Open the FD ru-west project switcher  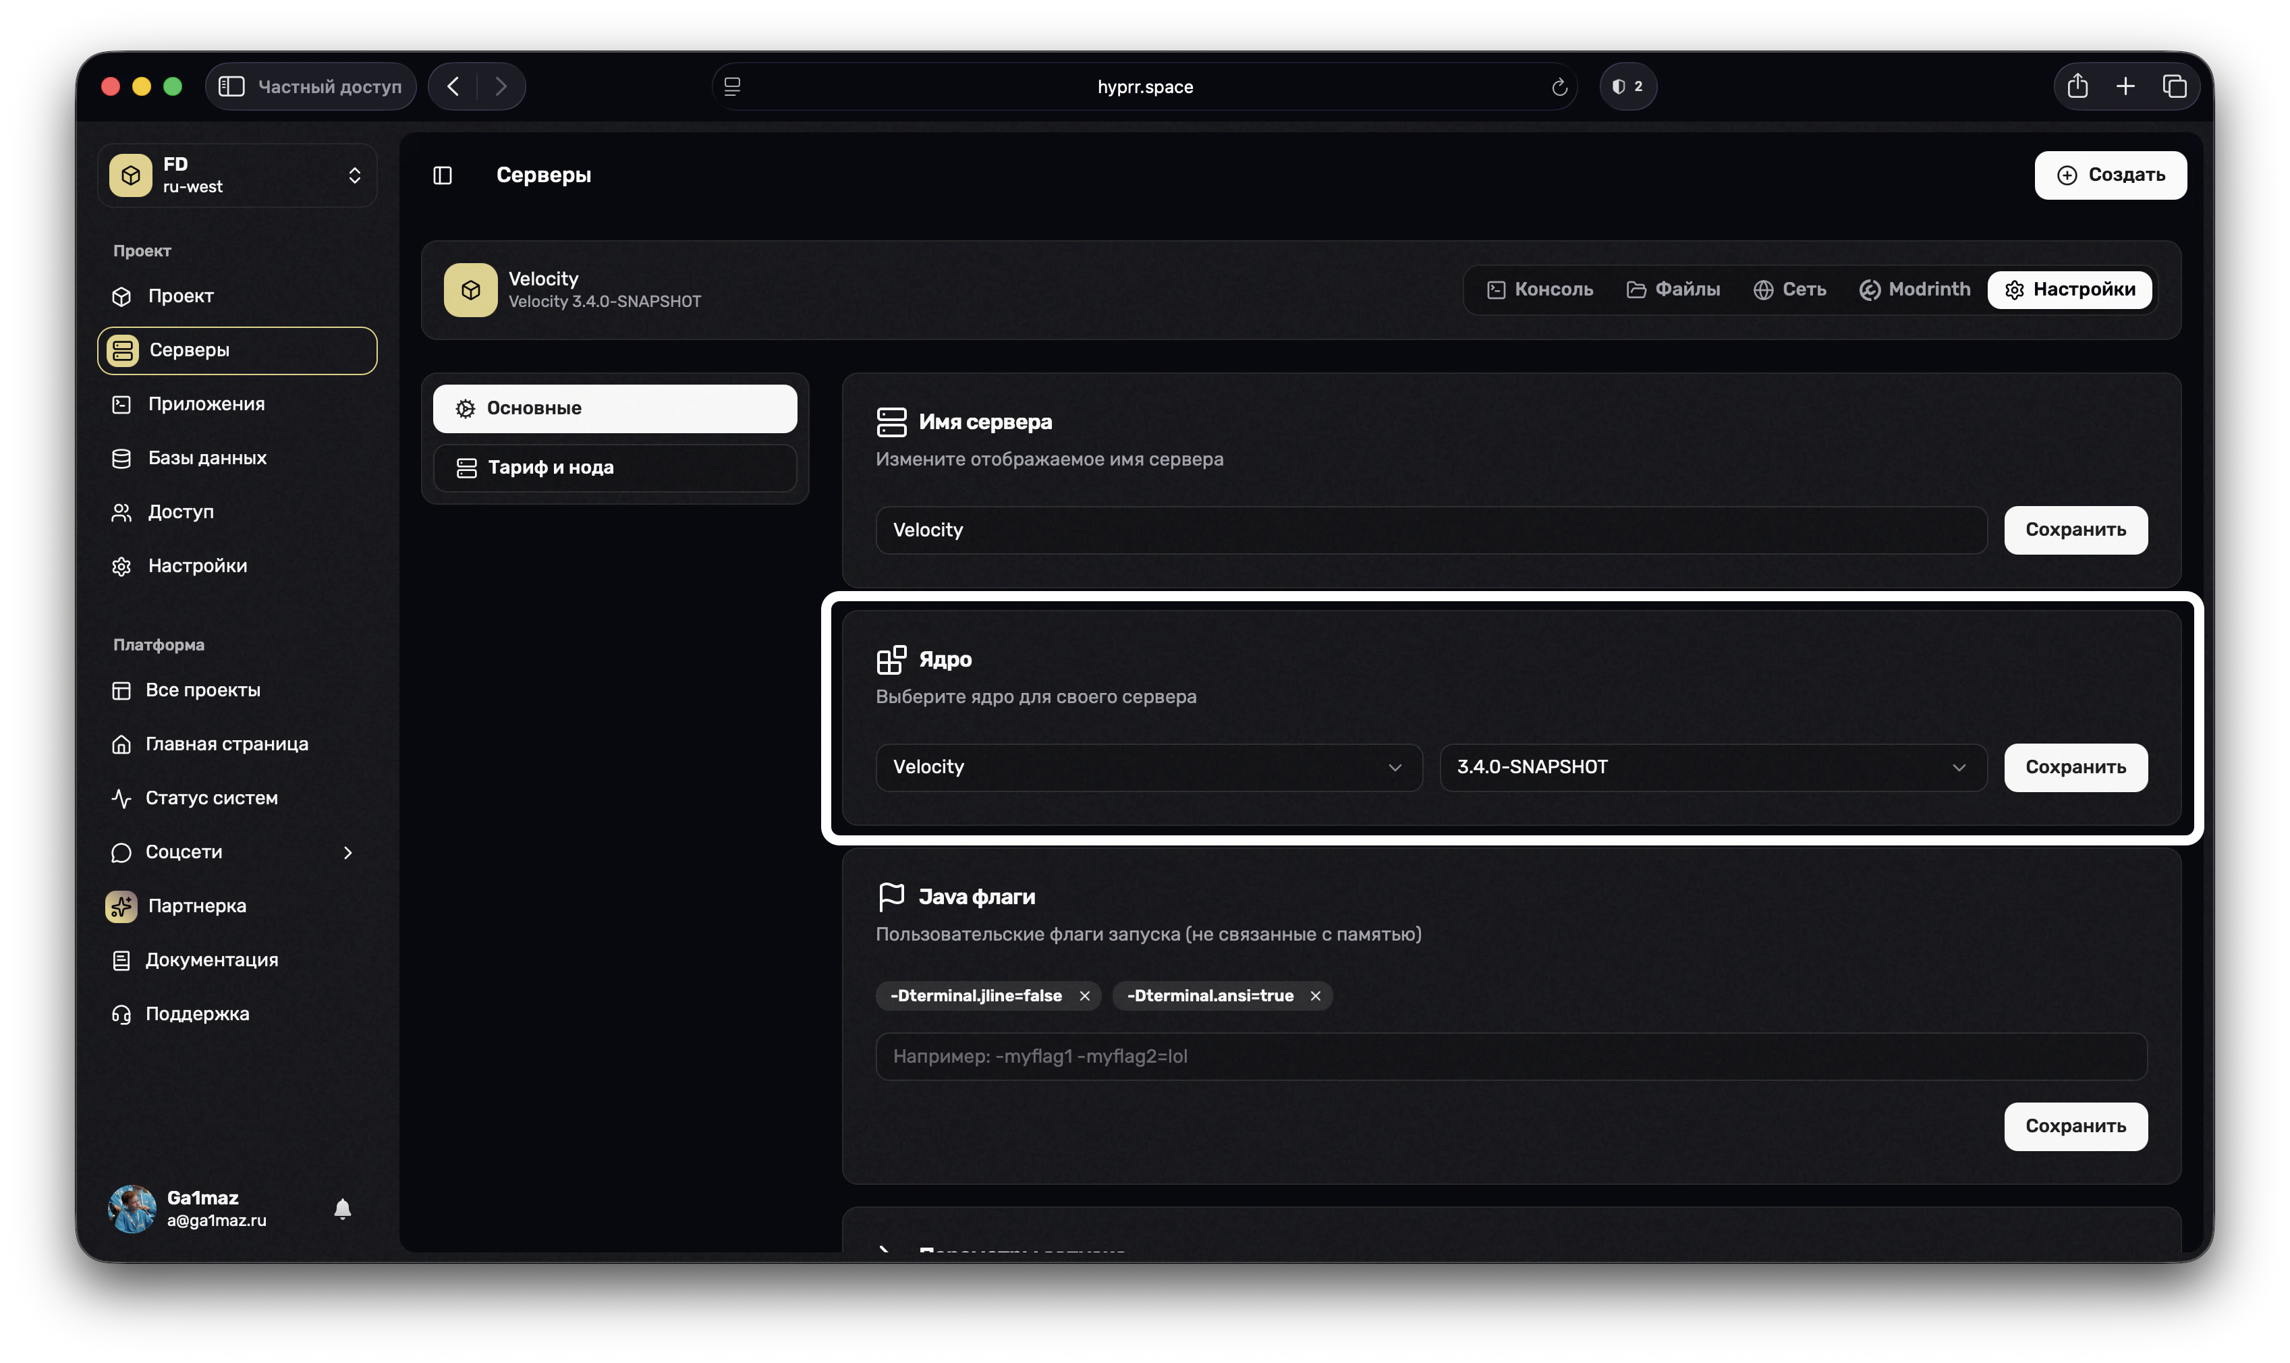pos(237,175)
